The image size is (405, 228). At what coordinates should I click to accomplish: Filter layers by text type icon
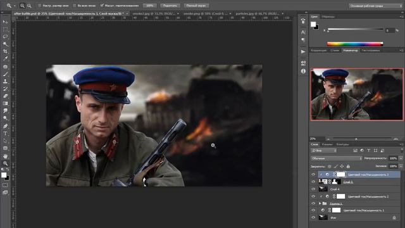tap(368, 151)
